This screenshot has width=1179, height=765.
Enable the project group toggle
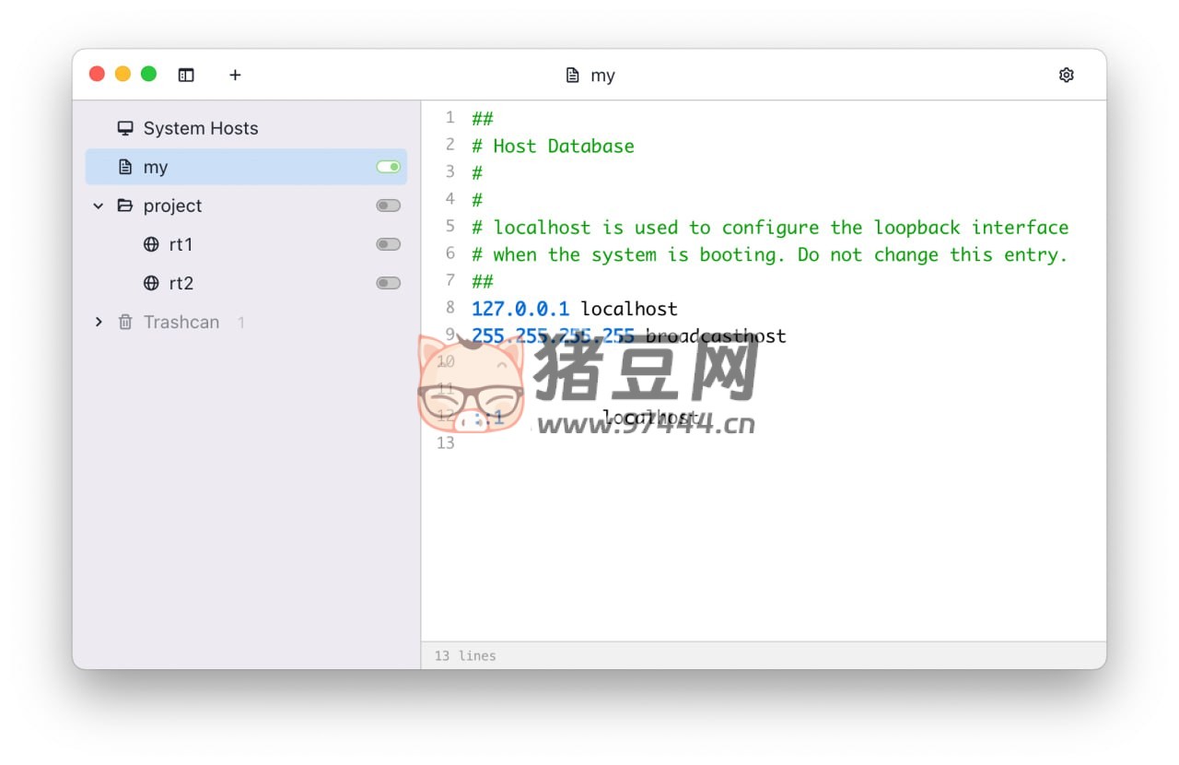click(x=388, y=206)
